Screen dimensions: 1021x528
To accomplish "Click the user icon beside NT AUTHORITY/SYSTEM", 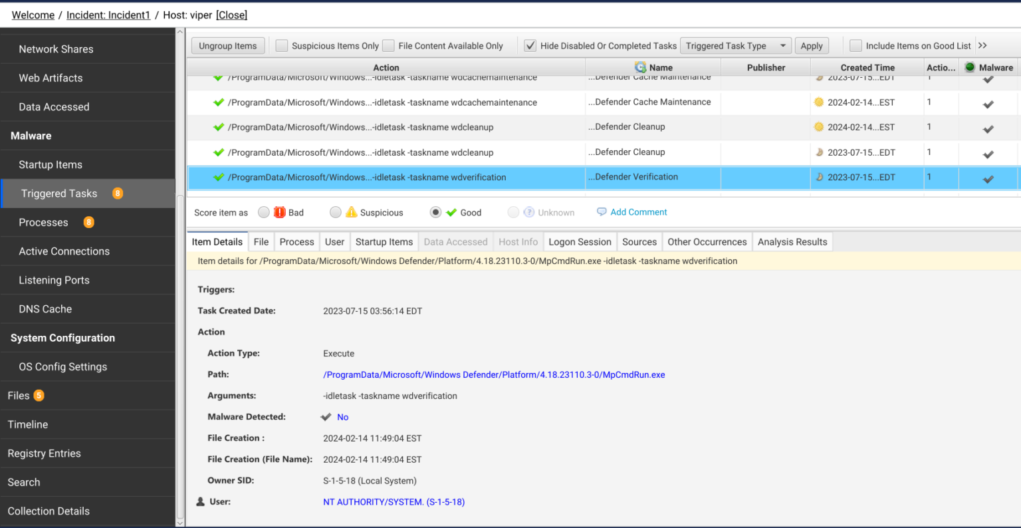I will tap(199, 501).
